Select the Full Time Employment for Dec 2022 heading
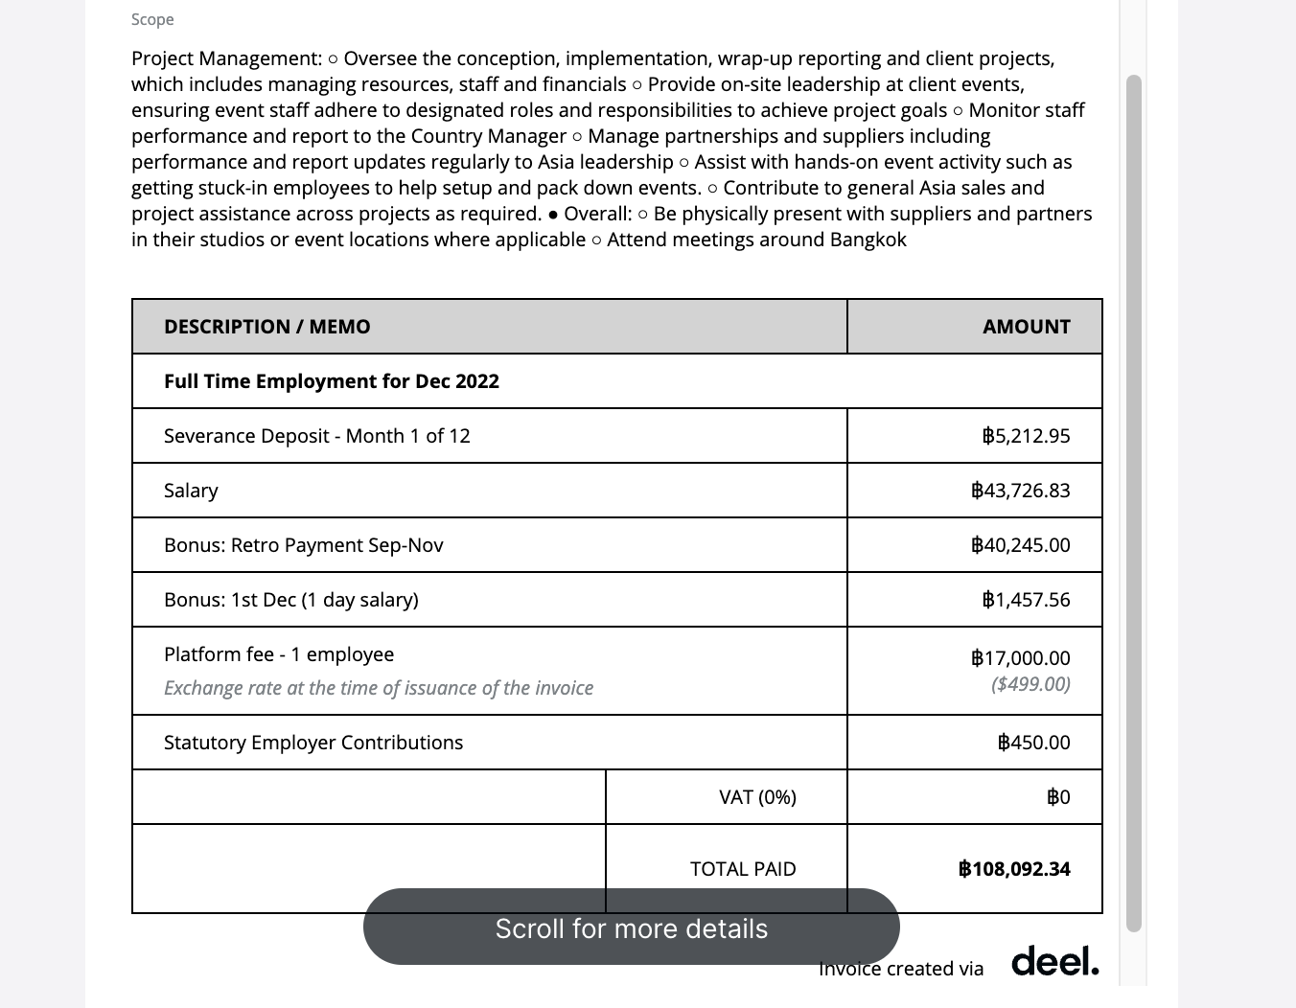The width and height of the screenshot is (1296, 1008). (x=331, y=380)
